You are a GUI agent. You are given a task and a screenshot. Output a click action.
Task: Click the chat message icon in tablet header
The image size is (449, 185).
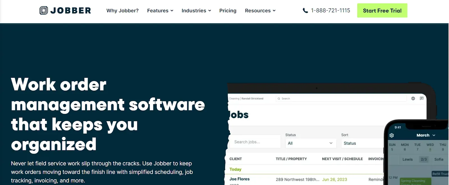(421, 99)
